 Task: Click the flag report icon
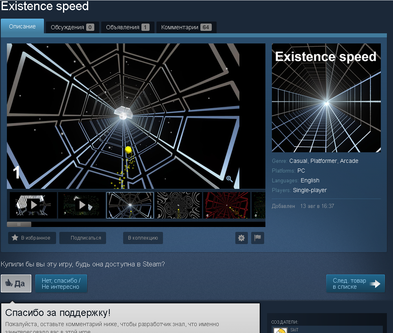pos(258,238)
